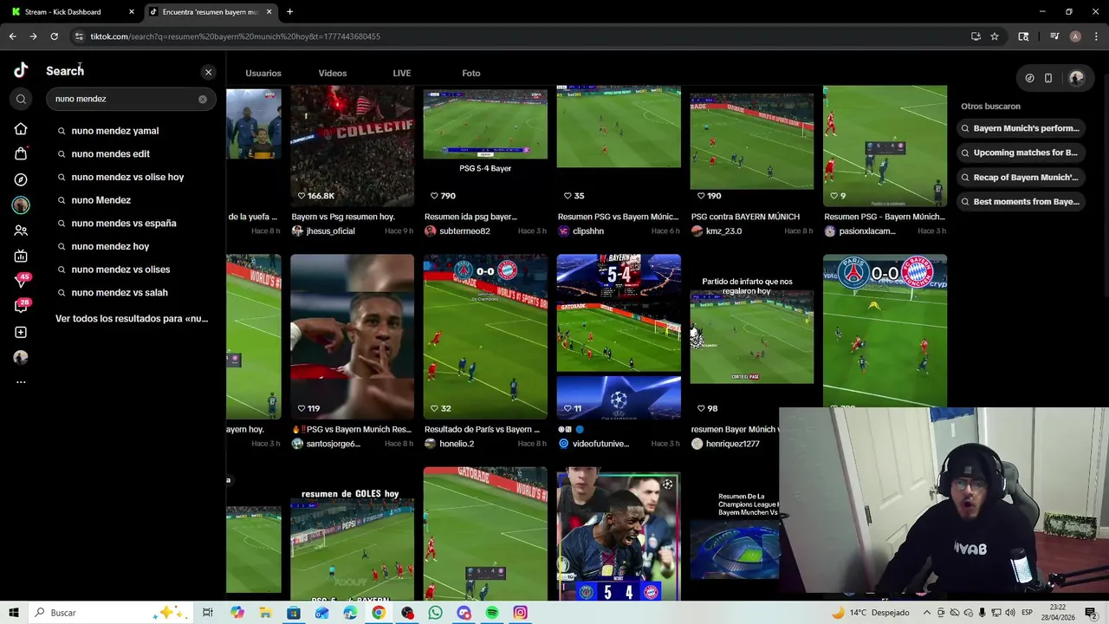Select suggestion 'nuno mendez vs olise hoy'

(127, 177)
